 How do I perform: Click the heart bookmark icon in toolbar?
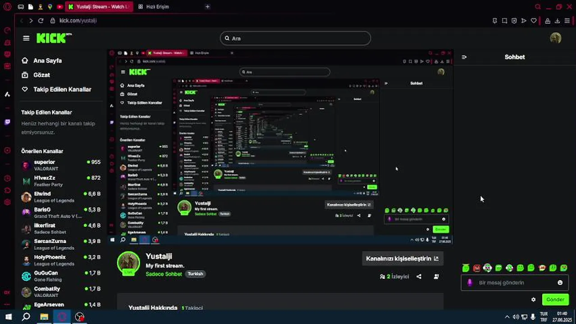point(534,21)
